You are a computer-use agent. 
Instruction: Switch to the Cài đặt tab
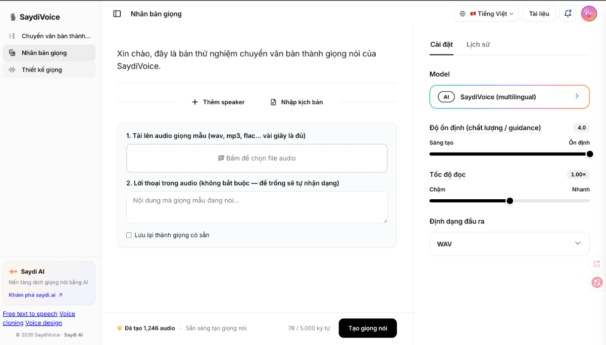[441, 44]
